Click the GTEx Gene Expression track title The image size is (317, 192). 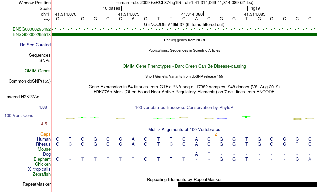click(184, 87)
